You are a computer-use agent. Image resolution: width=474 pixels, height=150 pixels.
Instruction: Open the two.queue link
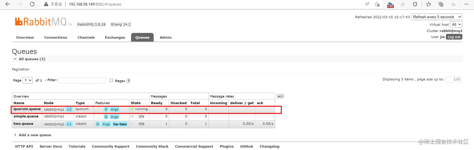[23, 124]
